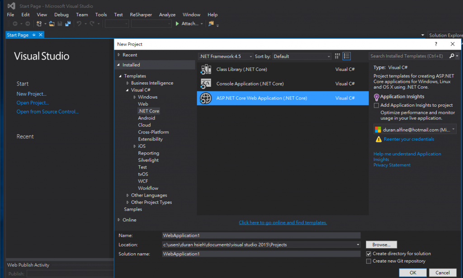Click the Save toolbar icon

60,24
